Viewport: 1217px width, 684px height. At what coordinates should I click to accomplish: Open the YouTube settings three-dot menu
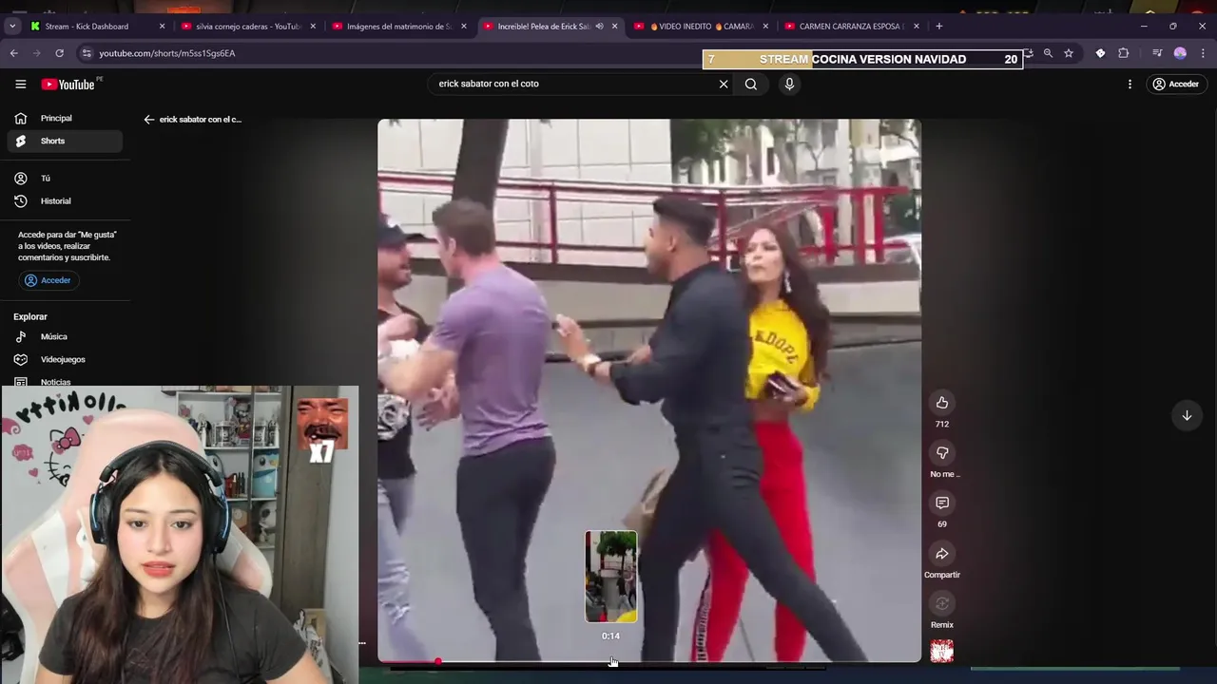[x=1130, y=84]
